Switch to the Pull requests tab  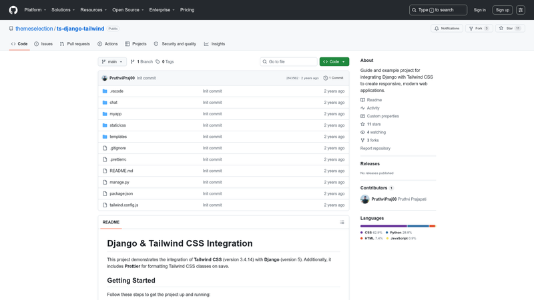tap(75, 44)
